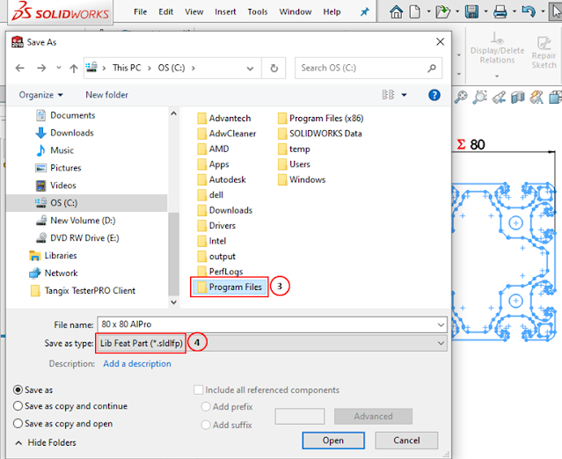Viewport: 562px width, 459px height.
Task: Pin the SOLIDWORKS menu bar
Action: (364, 11)
